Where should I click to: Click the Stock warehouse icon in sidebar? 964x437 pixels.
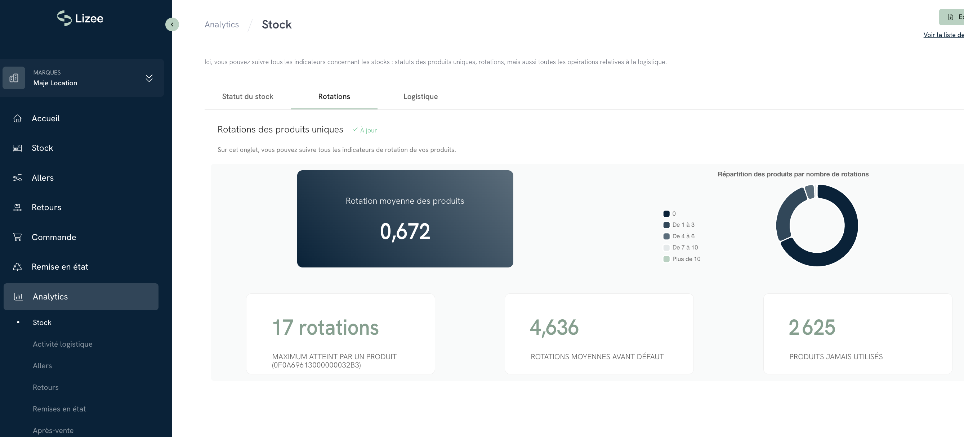click(x=17, y=148)
